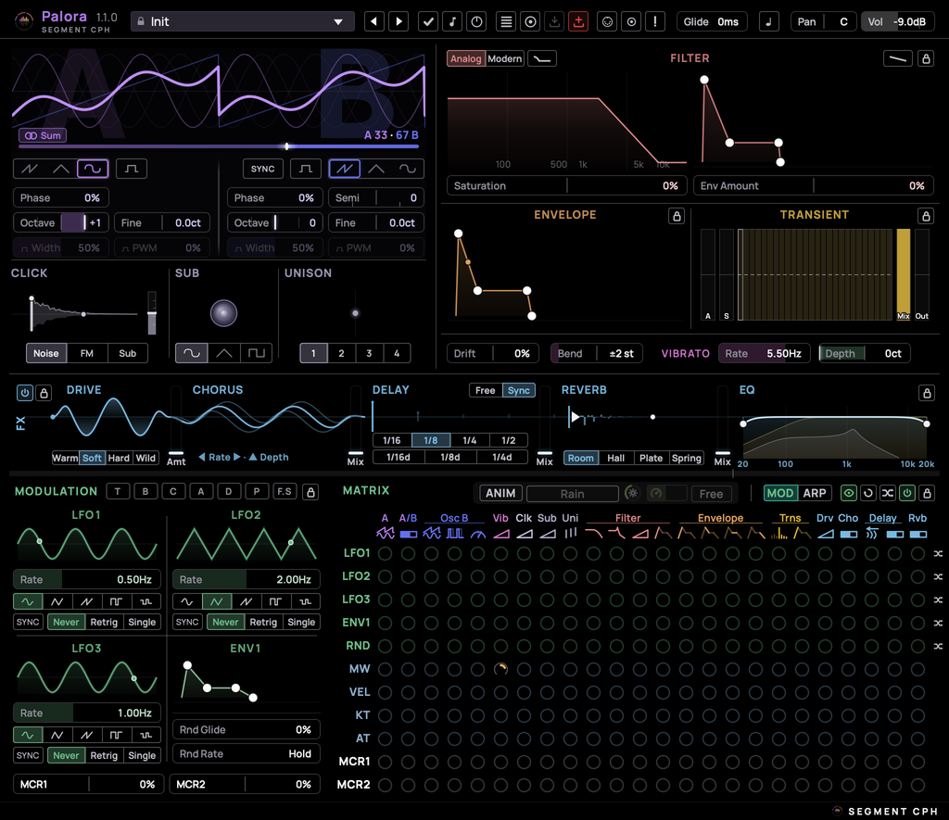The width and height of the screenshot is (949, 820).
Task: Select saw waveform for oscillator B
Action: point(345,169)
